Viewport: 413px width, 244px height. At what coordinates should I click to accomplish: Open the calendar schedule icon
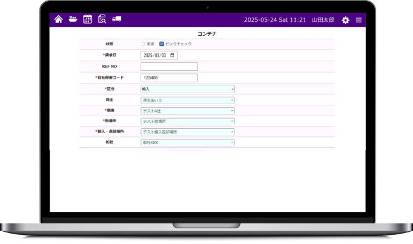click(88, 19)
